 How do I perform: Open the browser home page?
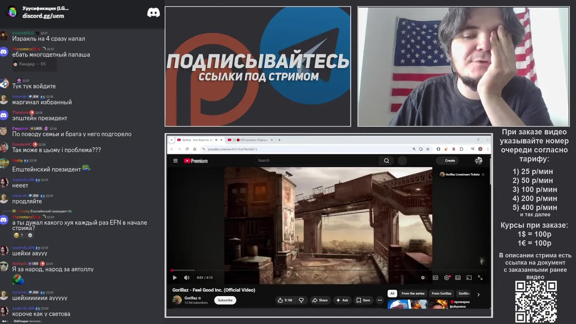(194, 149)
